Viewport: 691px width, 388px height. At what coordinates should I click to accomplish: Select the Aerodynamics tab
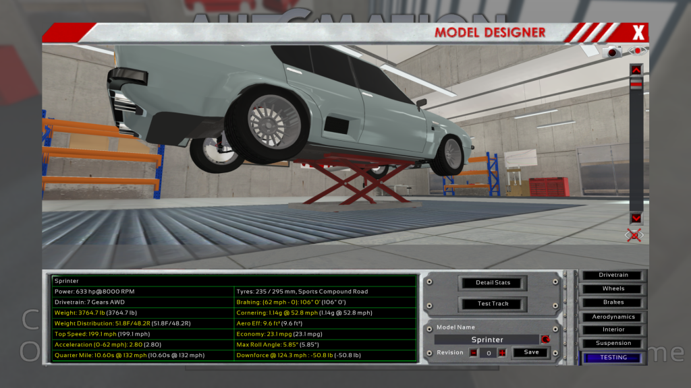pos(613,317)
